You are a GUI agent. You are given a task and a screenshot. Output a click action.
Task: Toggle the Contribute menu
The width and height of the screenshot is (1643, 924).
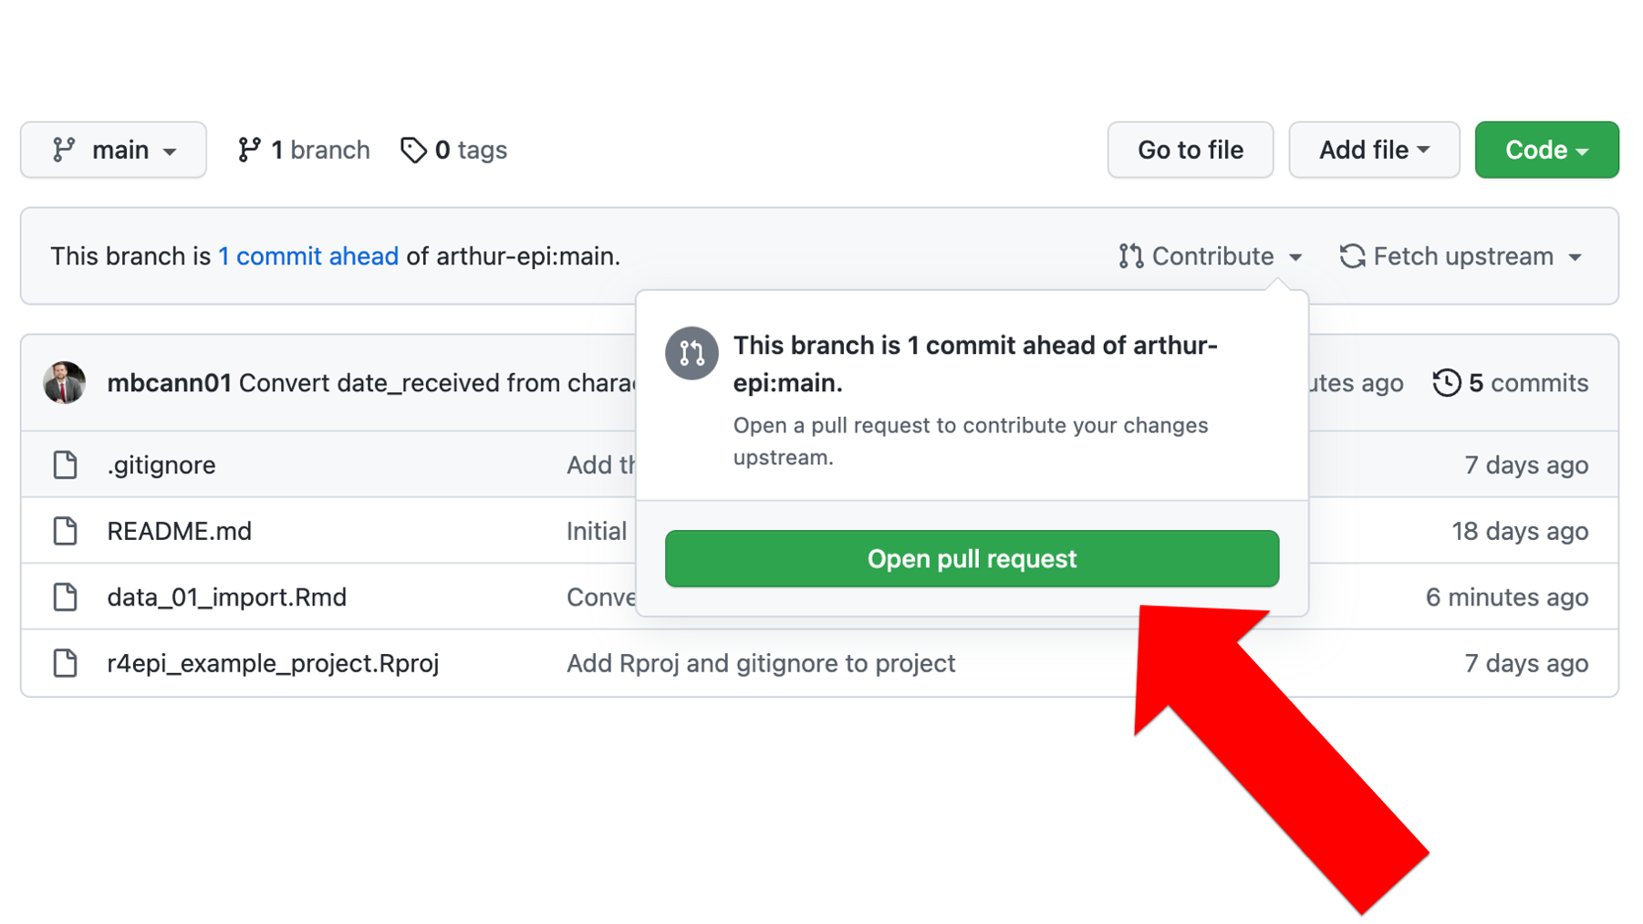click(x=1211, y=256)
